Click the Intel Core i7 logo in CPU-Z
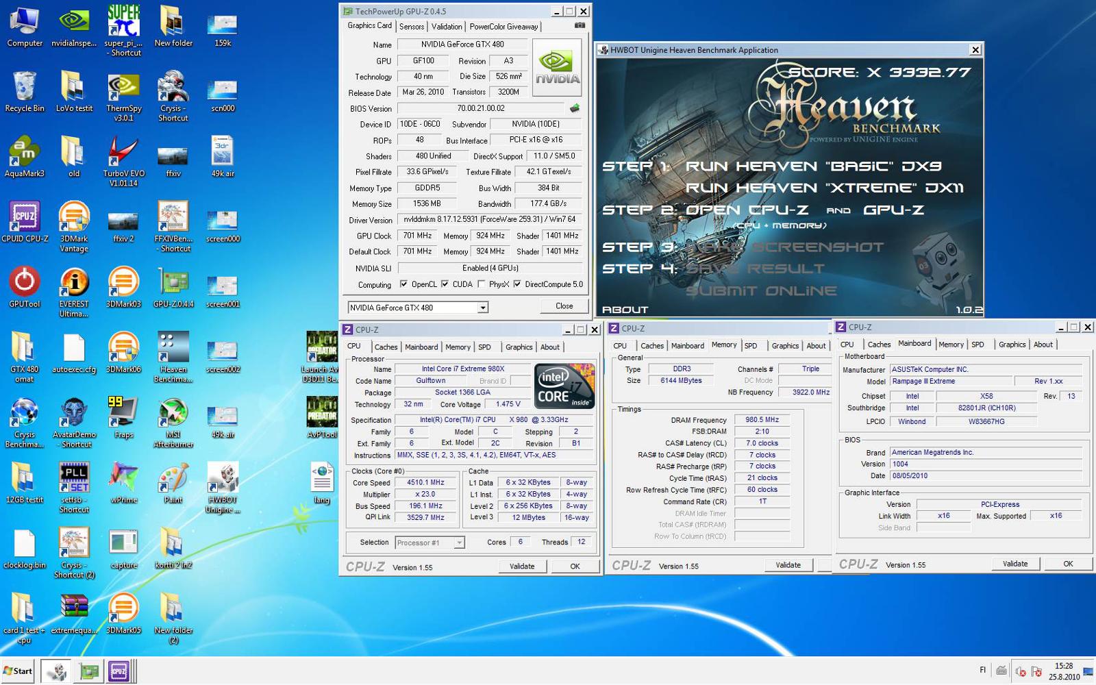The height and width of the screenshot is (685, 1096). 564,387
